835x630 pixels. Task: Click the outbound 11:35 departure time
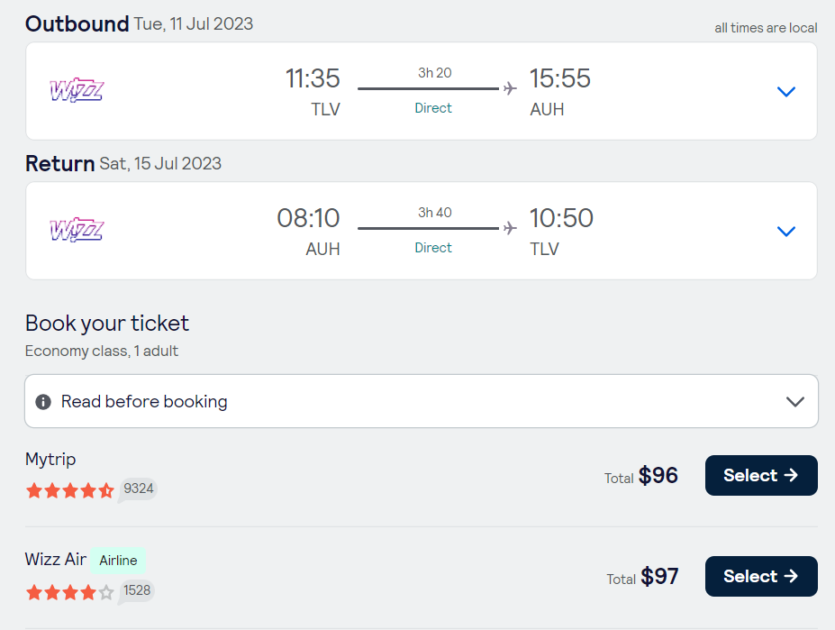coord(313,78)
